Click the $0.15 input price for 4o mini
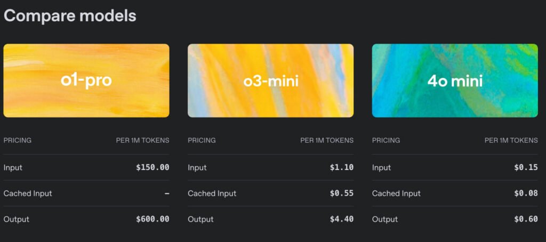The image size is (546, 242). [526, 167]
